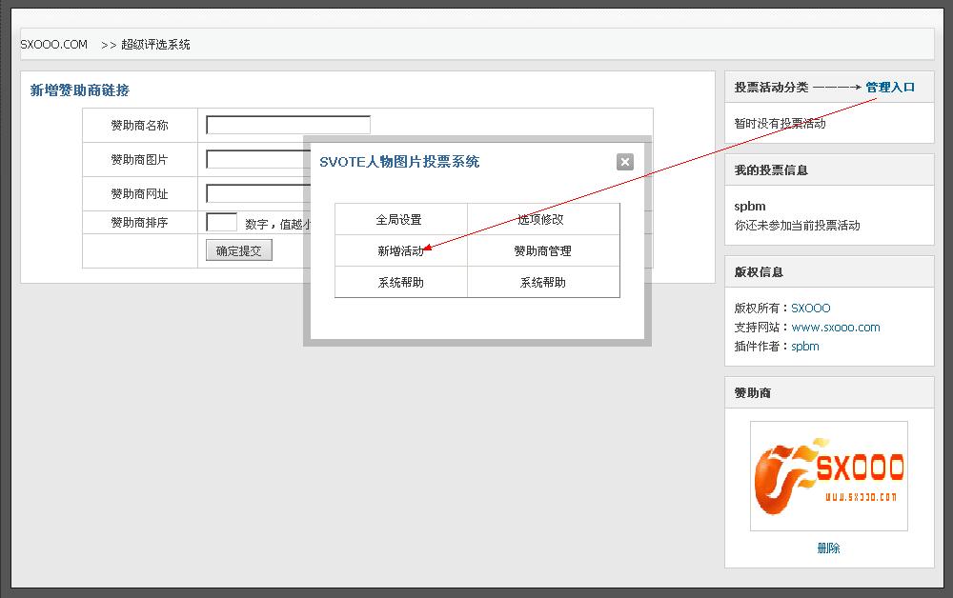The width and height of the screenshot is (953, 598).
Task: Click the SXOOO.COM breadcrumb text
Action: [x=52, y=44]
